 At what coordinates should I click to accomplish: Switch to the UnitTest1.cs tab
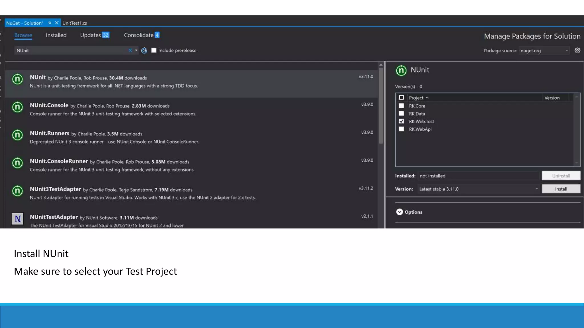75,23
